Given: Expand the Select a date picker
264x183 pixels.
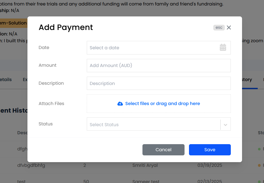Looking at the screenshot, I should pyautogui.click(x=157, y=48).
